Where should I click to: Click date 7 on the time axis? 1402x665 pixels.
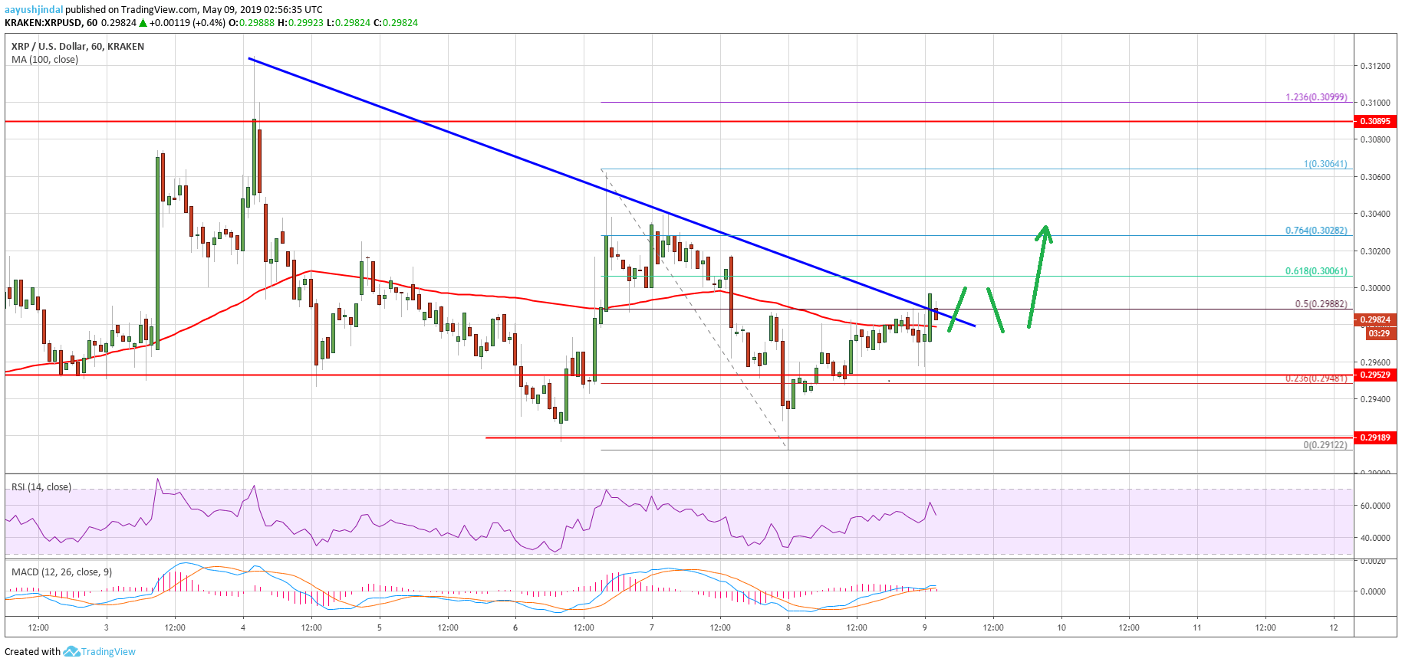652,627
